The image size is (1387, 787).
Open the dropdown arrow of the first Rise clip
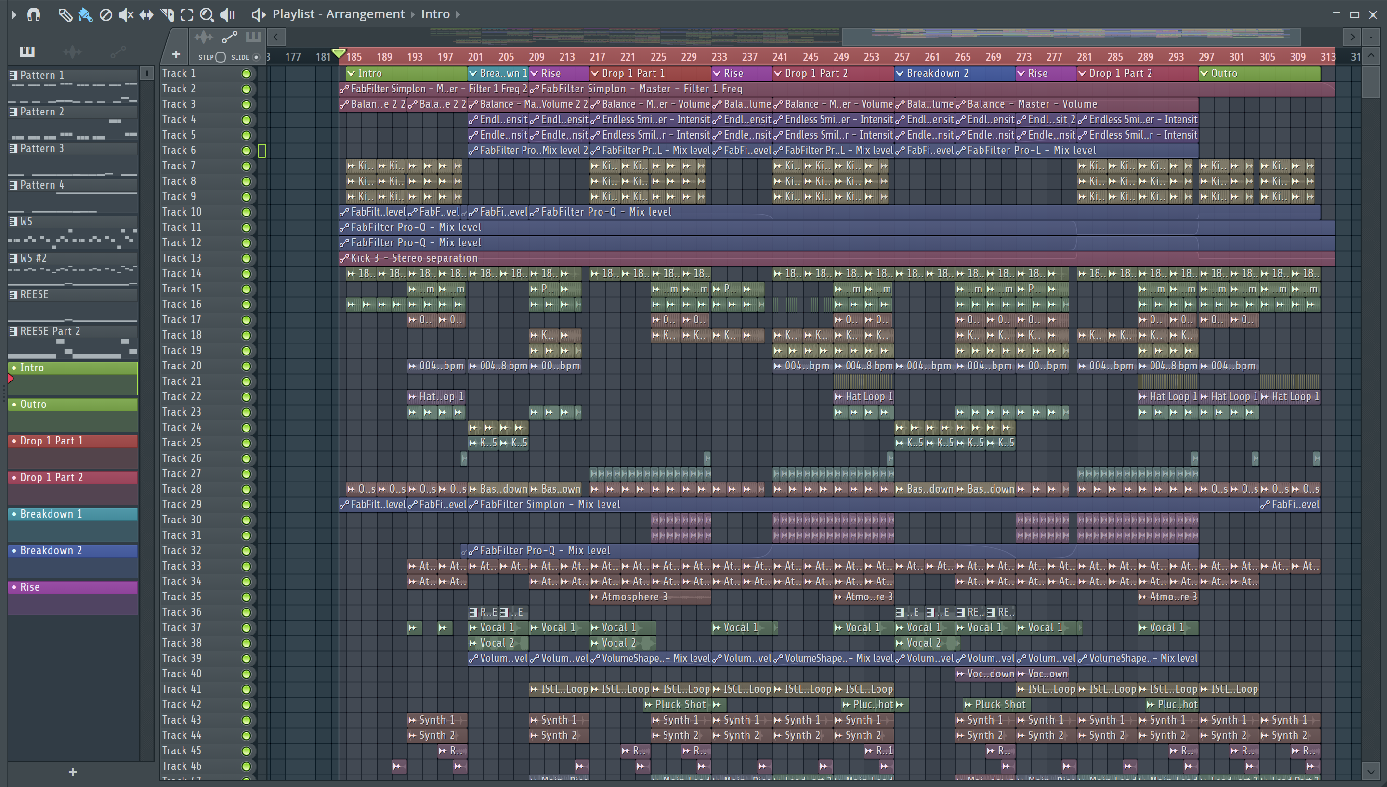click(535, 74)
